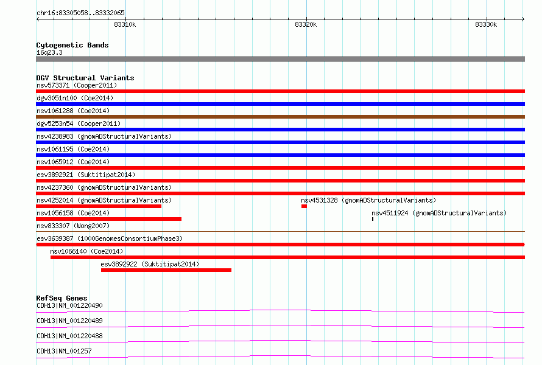
Task: Open CDH13|NM_001257 transcript label
Action: (x=64, y=351)
